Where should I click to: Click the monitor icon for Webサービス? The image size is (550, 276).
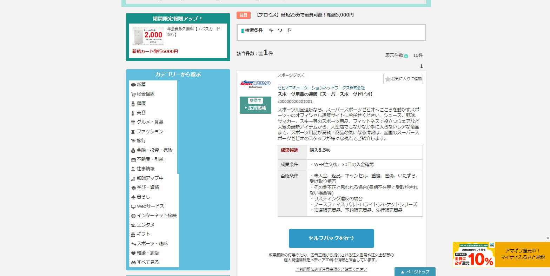click(x=133, y=206)
